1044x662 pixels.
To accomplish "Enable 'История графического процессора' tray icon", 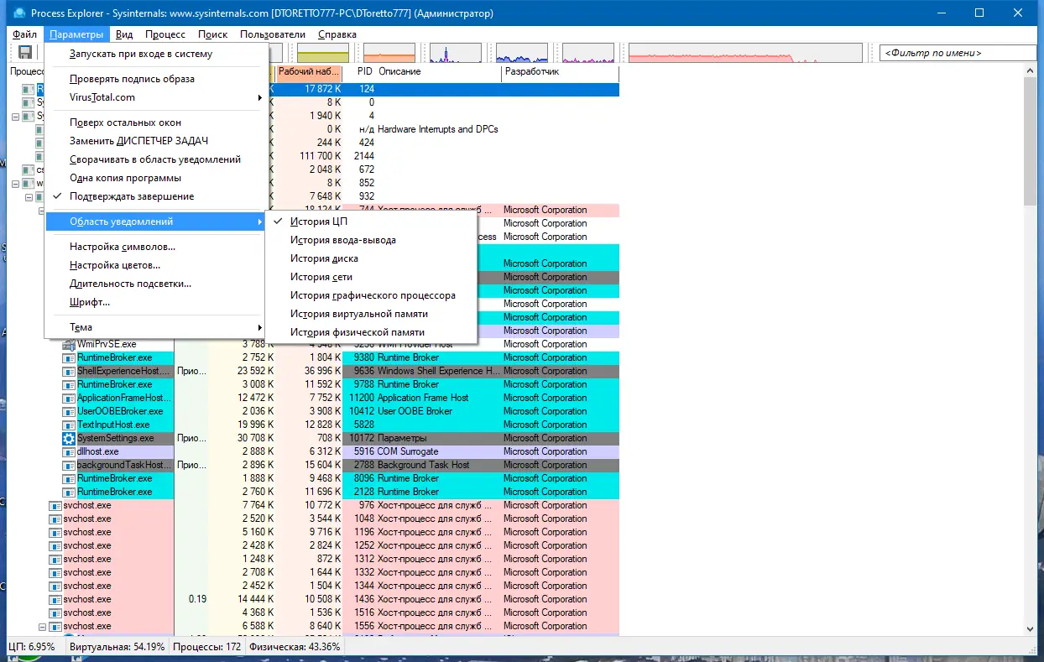I will pyautogui.click(x=370, y=295).
